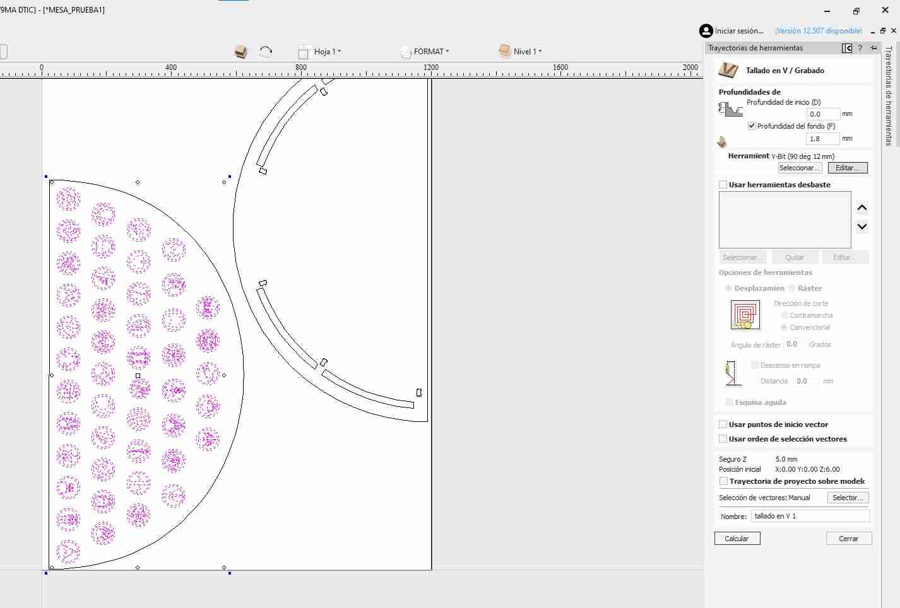This screenshot has width=900, height=608.
Task: Click the curved arrow icon beside the material block
Action: [266, 51]
